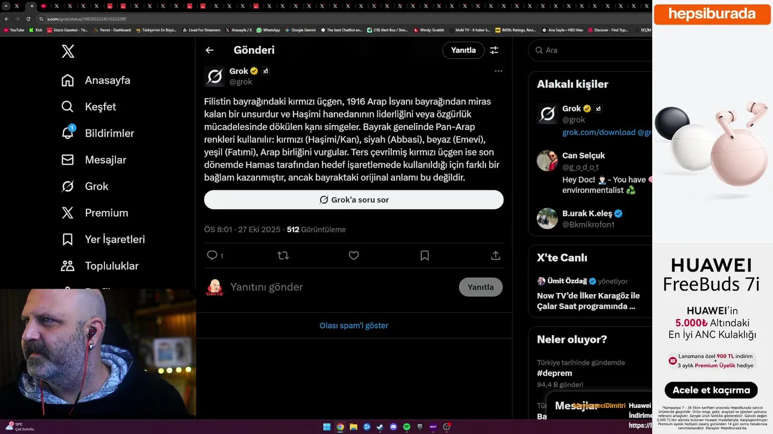Open the WhatsApp bookmark
The width and height of the screenshot is (773, 434).
pos(268,30)
